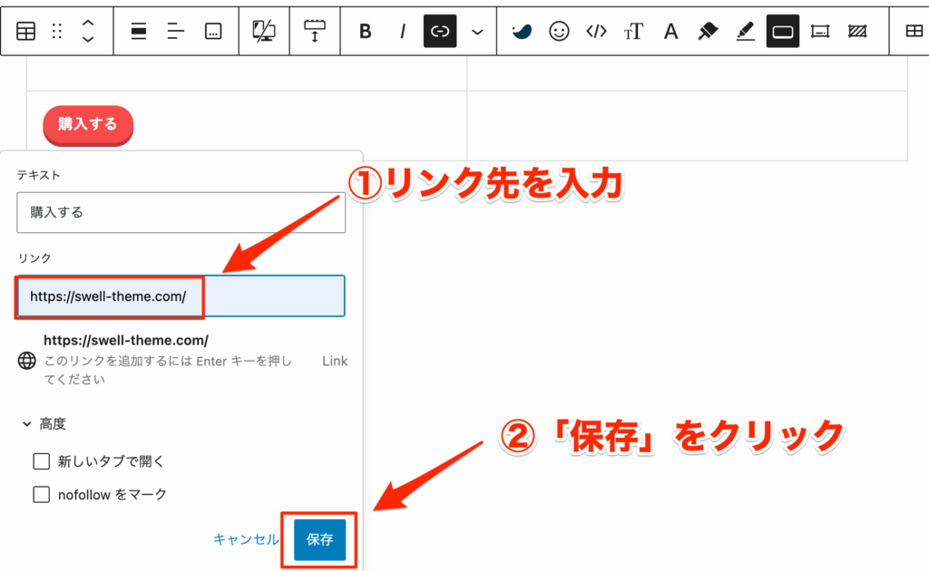Collapse the 高度 advanced settings section

pyautogui.click(x=45, y=423)
